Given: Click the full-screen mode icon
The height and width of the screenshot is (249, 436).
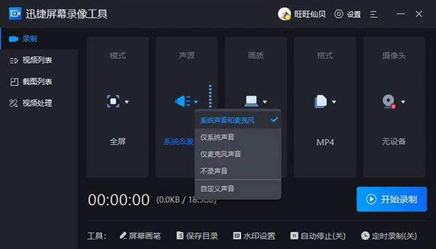Looking at the screenshot, I should (x=113, y=102).
